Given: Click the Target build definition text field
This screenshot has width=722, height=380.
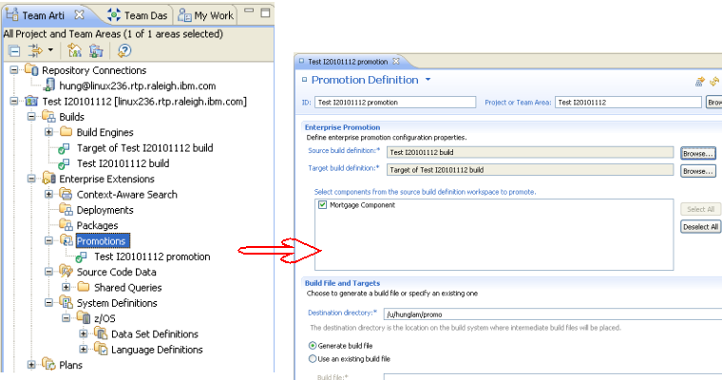Looking at the screenshot, I should tap(530, 169).
